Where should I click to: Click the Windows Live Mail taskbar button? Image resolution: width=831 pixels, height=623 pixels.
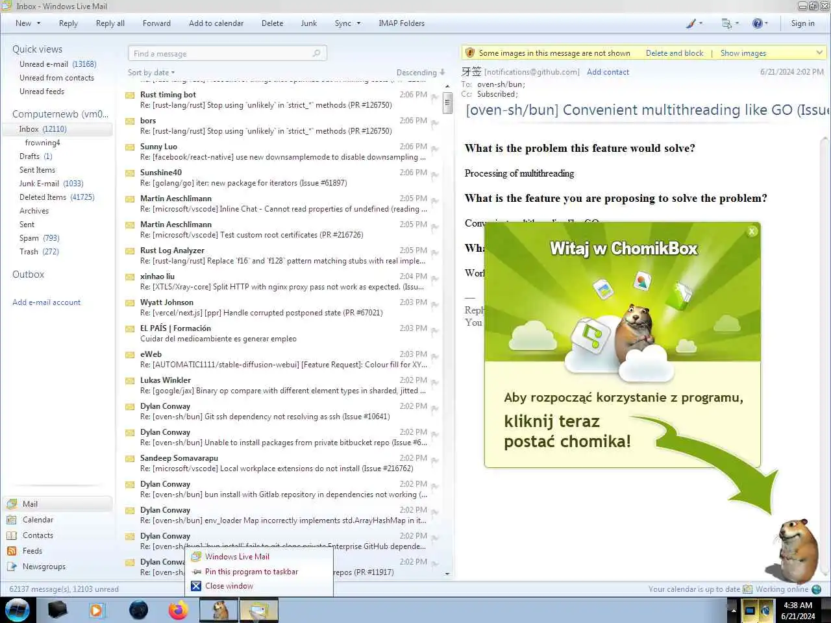259,610
